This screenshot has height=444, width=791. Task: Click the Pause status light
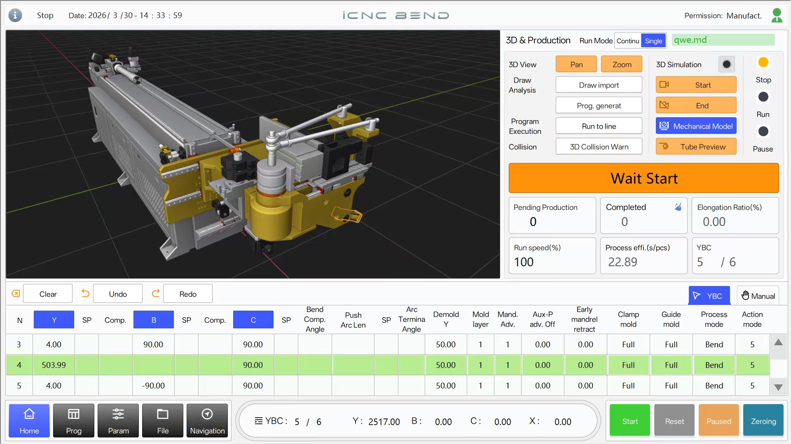coord(763,131)
